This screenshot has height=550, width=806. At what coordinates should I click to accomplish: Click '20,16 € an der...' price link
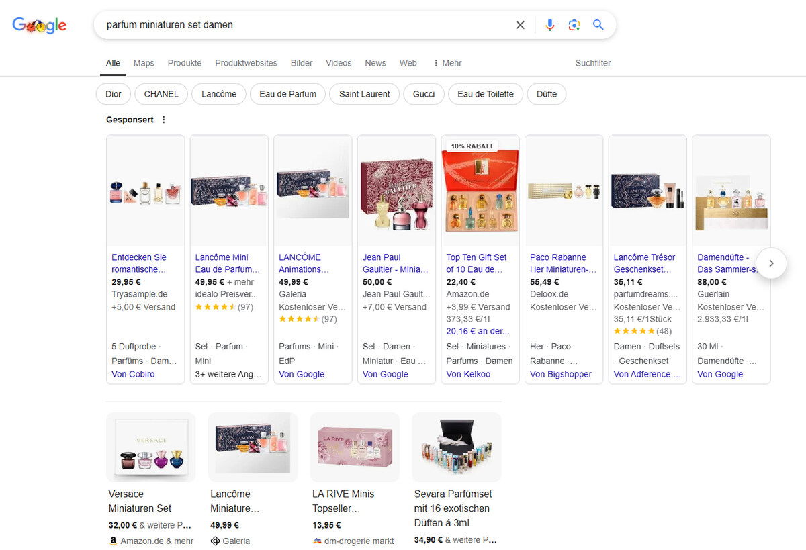[478, 331]
